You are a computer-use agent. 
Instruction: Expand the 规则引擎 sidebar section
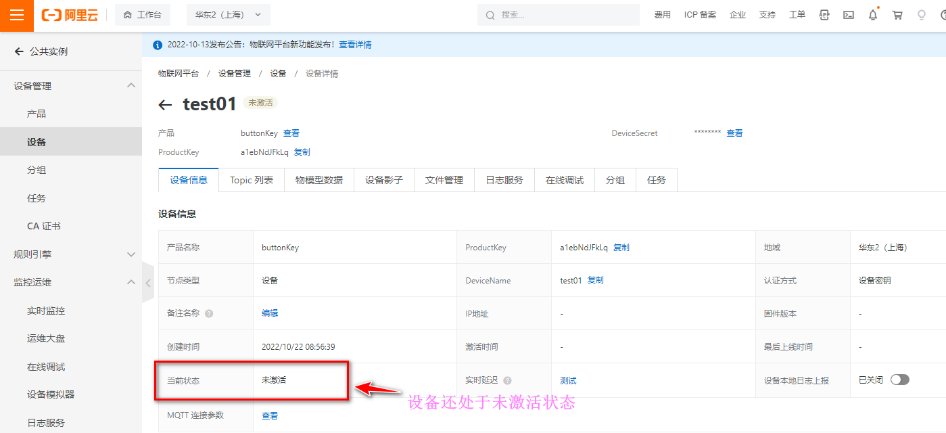(131, 254)
